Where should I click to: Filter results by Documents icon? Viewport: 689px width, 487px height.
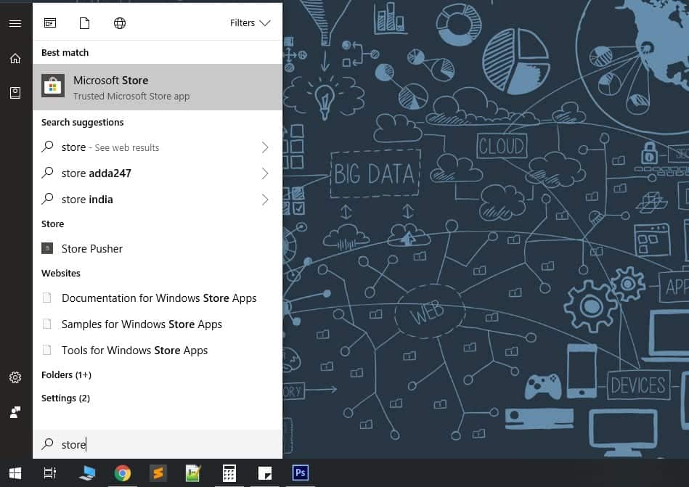tap(84, 22)
